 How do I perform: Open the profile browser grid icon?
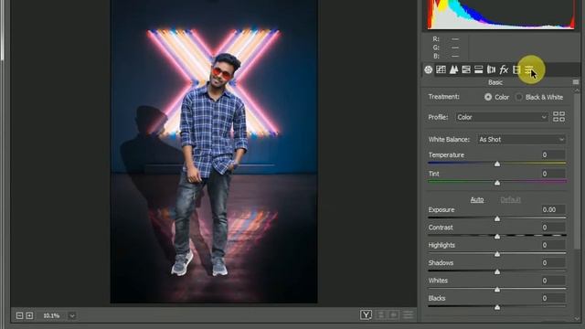coord(558,117)
